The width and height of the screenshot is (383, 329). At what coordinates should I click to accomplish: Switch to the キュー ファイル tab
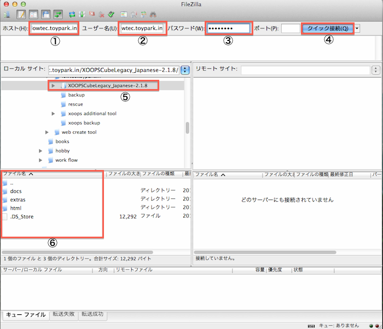tap(26, 315)
